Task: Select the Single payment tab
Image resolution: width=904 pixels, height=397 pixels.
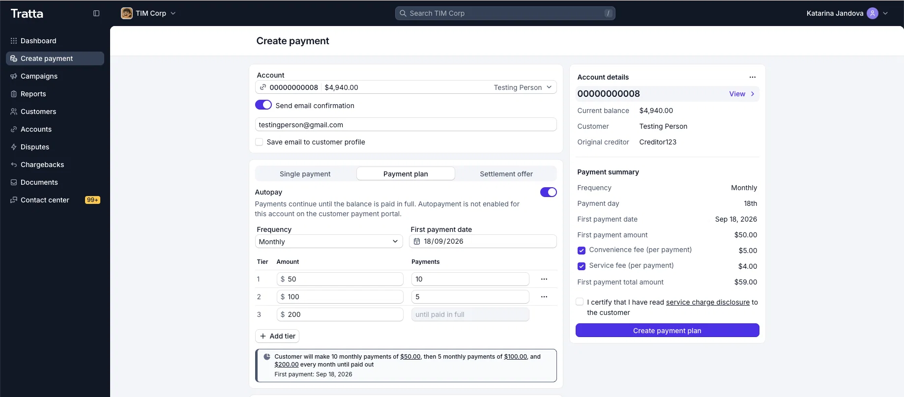Action: point(305,174)
